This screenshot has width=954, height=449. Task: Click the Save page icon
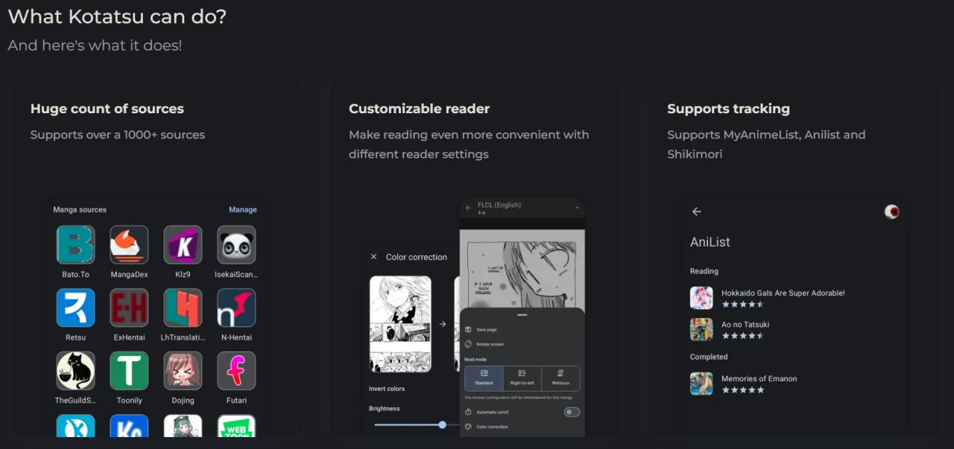click(468, 329)
